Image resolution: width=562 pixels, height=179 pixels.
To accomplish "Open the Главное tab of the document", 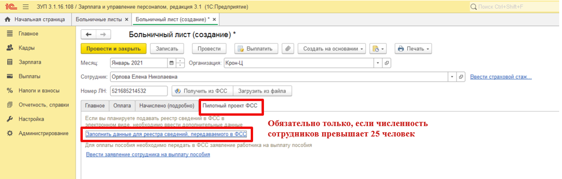I will 95,106.
